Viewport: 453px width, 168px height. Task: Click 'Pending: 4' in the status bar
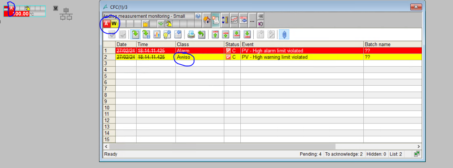[311, 154]
